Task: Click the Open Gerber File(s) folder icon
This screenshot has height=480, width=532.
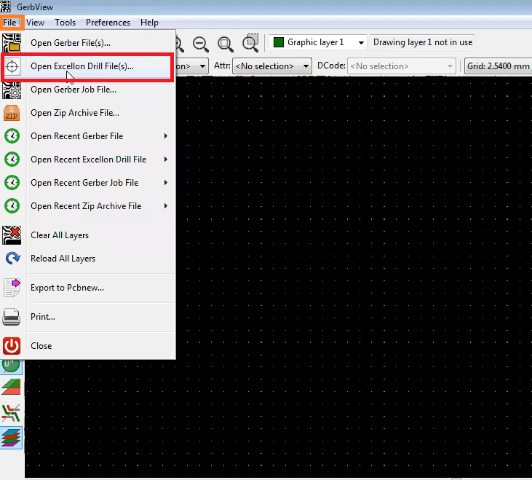Action: click(x=12, y=43)
